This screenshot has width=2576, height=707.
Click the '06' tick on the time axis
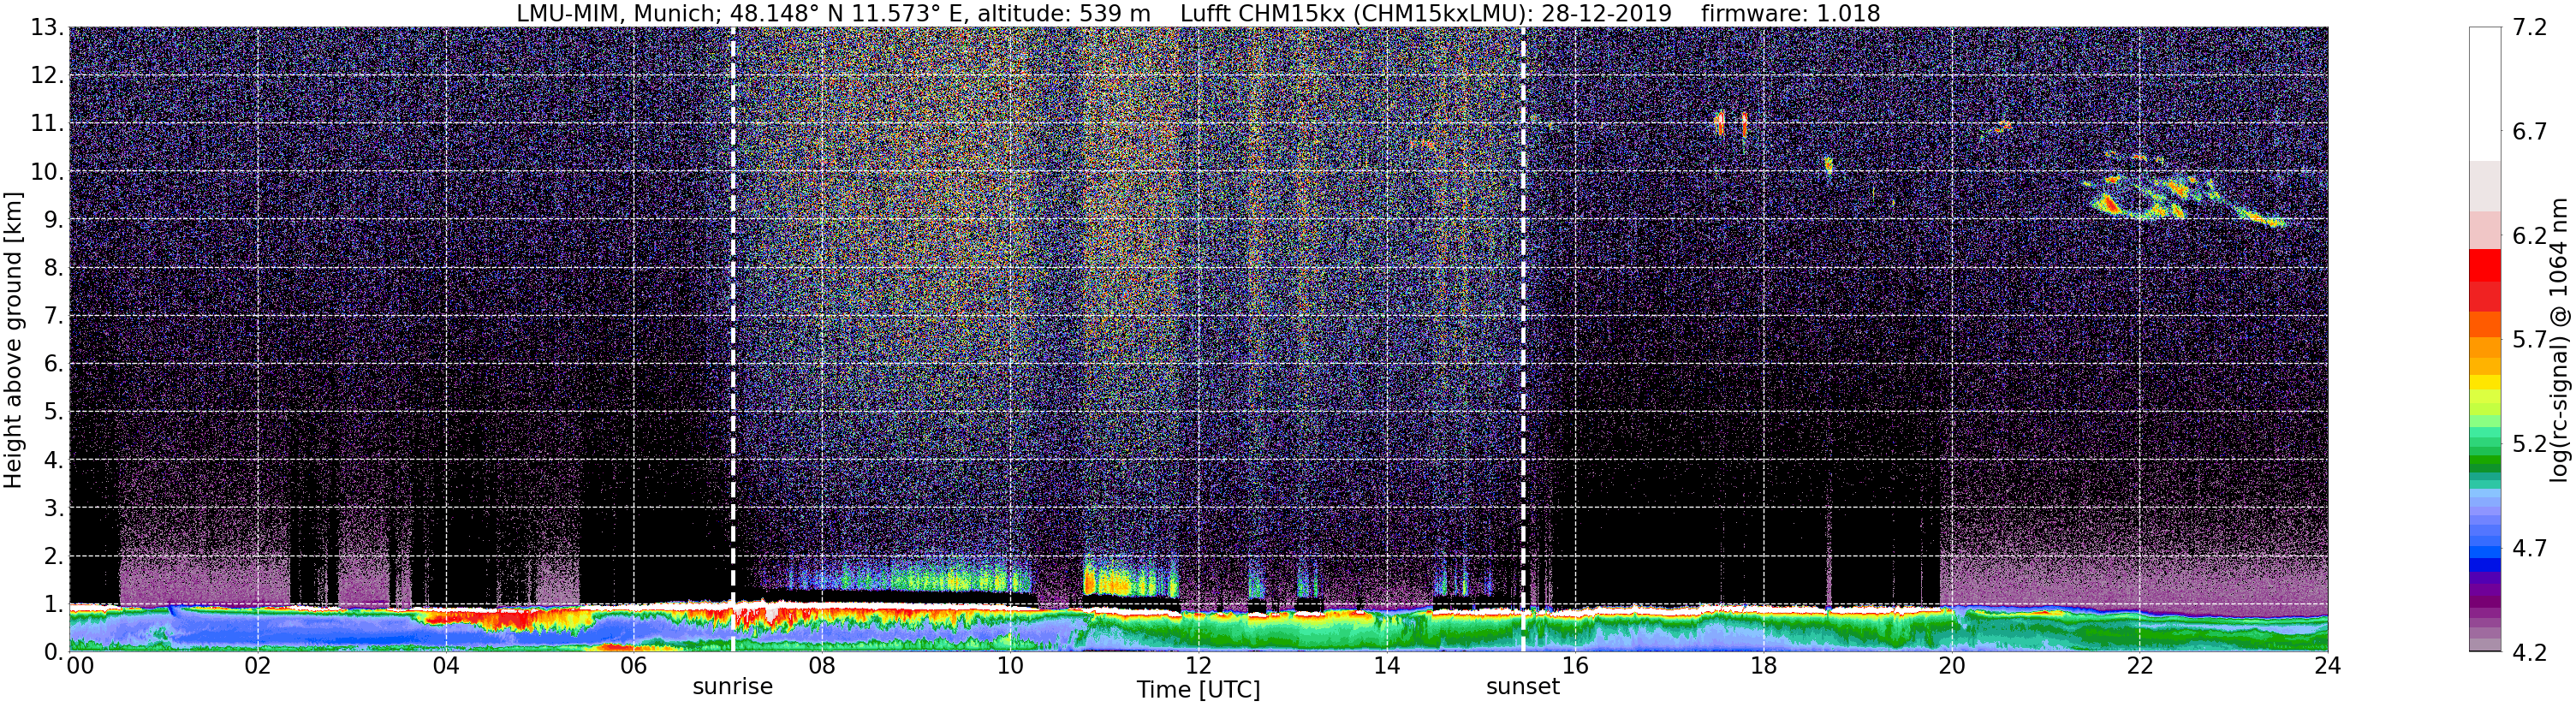coord(634,666)
